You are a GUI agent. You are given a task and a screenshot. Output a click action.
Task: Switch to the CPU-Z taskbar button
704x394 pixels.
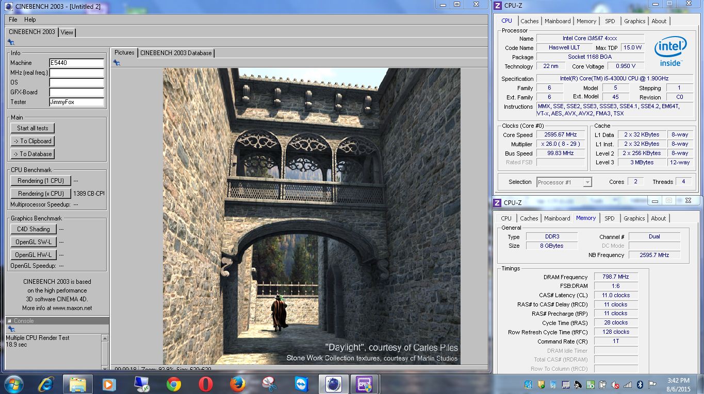tap(365, 384)
